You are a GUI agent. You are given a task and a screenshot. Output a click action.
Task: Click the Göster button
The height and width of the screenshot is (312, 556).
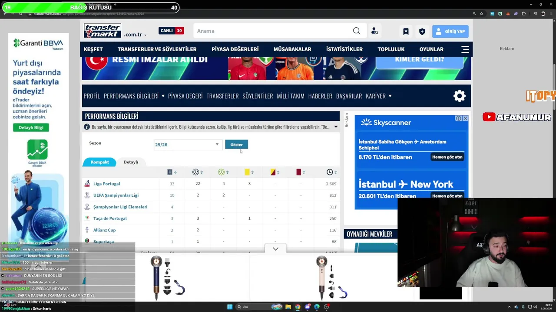[x=236, y=144]
